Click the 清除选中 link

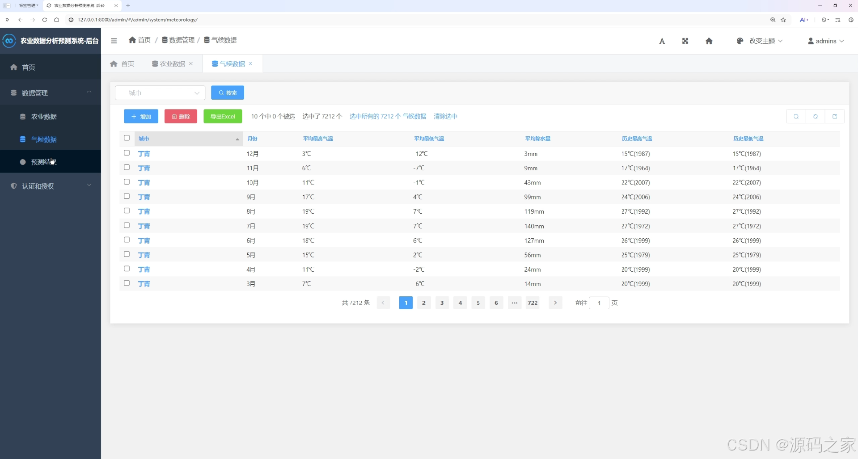point(445,116)
